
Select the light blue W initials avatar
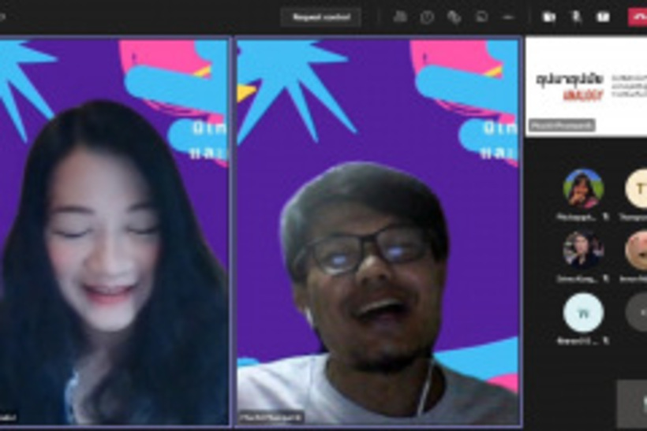point(583,313)
